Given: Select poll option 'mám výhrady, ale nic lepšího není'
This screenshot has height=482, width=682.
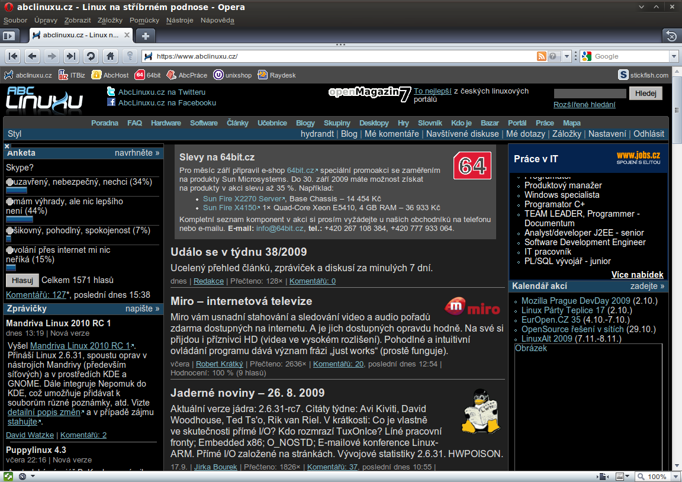Looking at the screenshot, I should pos(9,202).
